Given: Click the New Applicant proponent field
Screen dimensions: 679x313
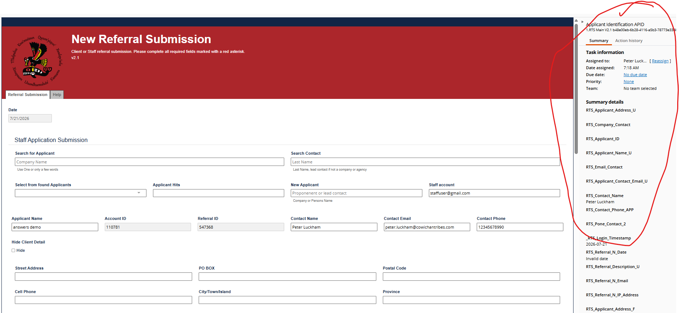Looking at the screenshot, I should pyautogui.click(x=356, y=193).
